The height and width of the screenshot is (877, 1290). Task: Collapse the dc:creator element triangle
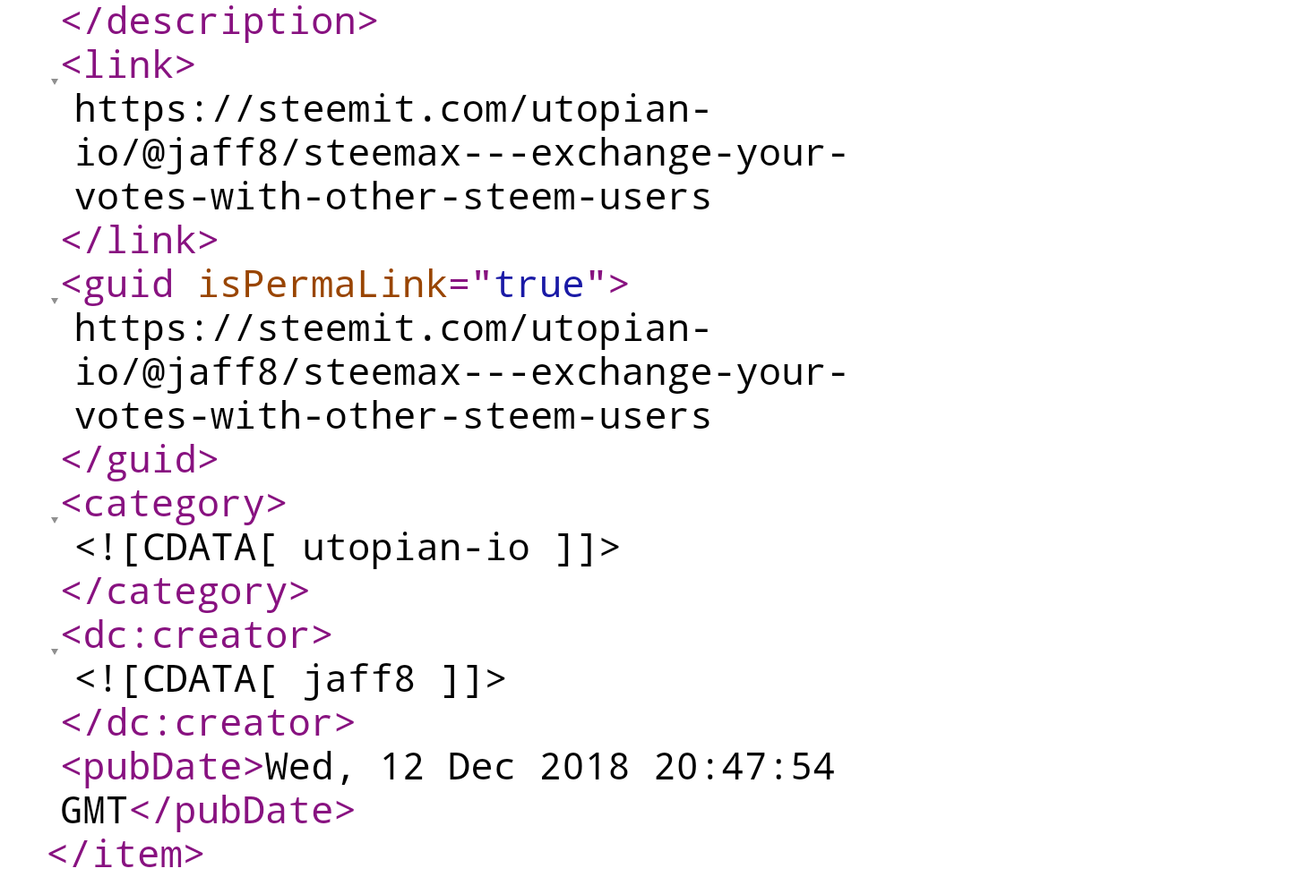tap(55, 651)
